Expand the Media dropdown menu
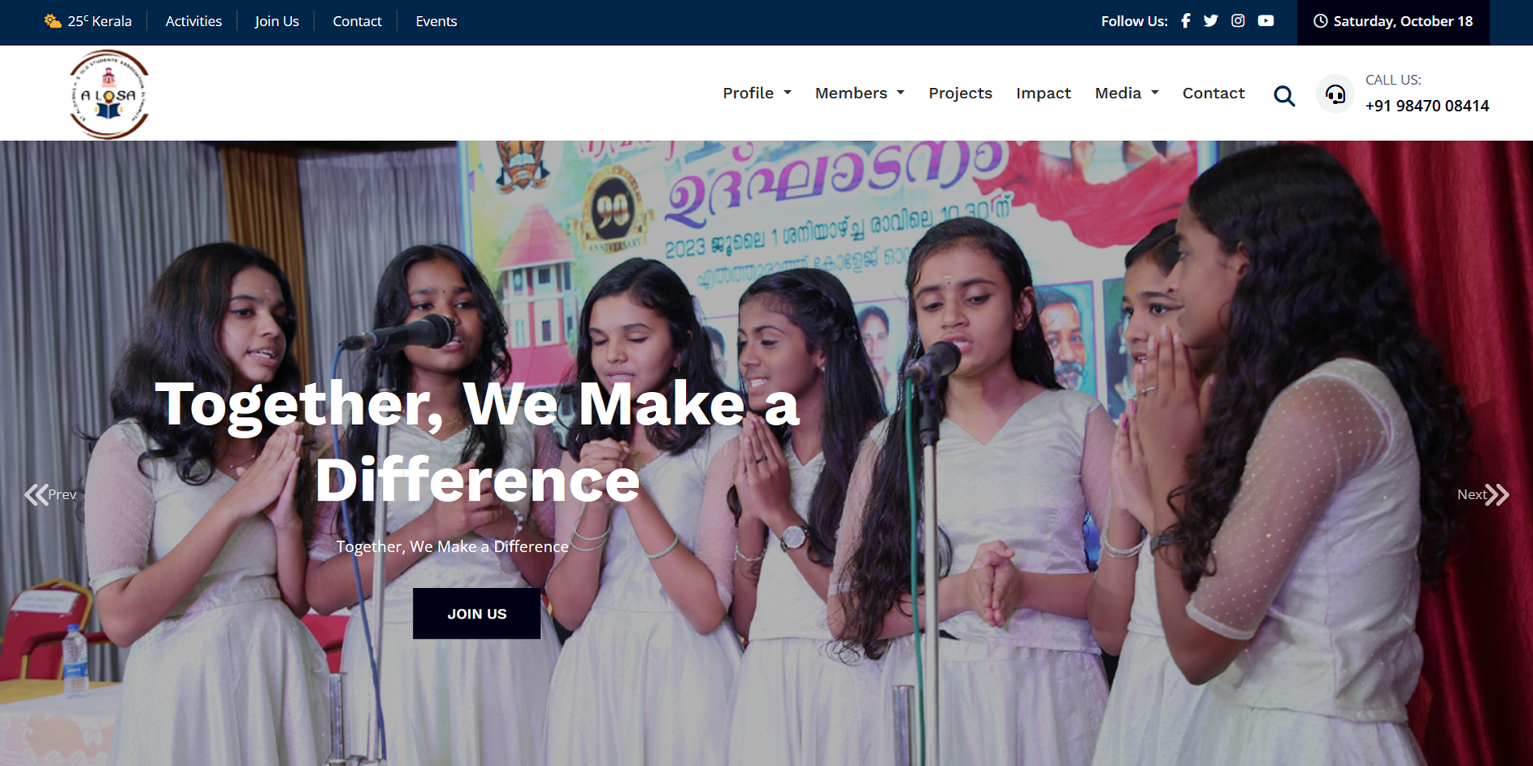Viewport: 1533px width, 766px height. point(1127,93)
